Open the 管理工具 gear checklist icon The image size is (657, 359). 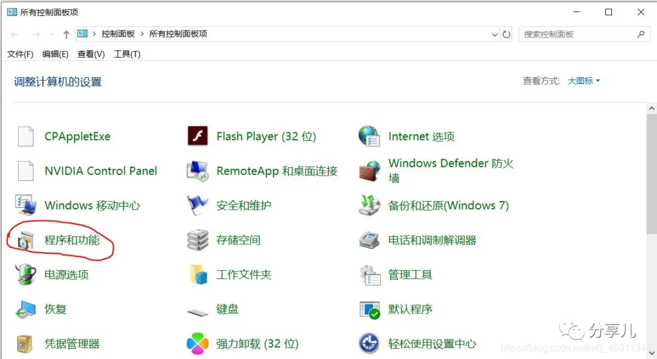pos(370,275)
